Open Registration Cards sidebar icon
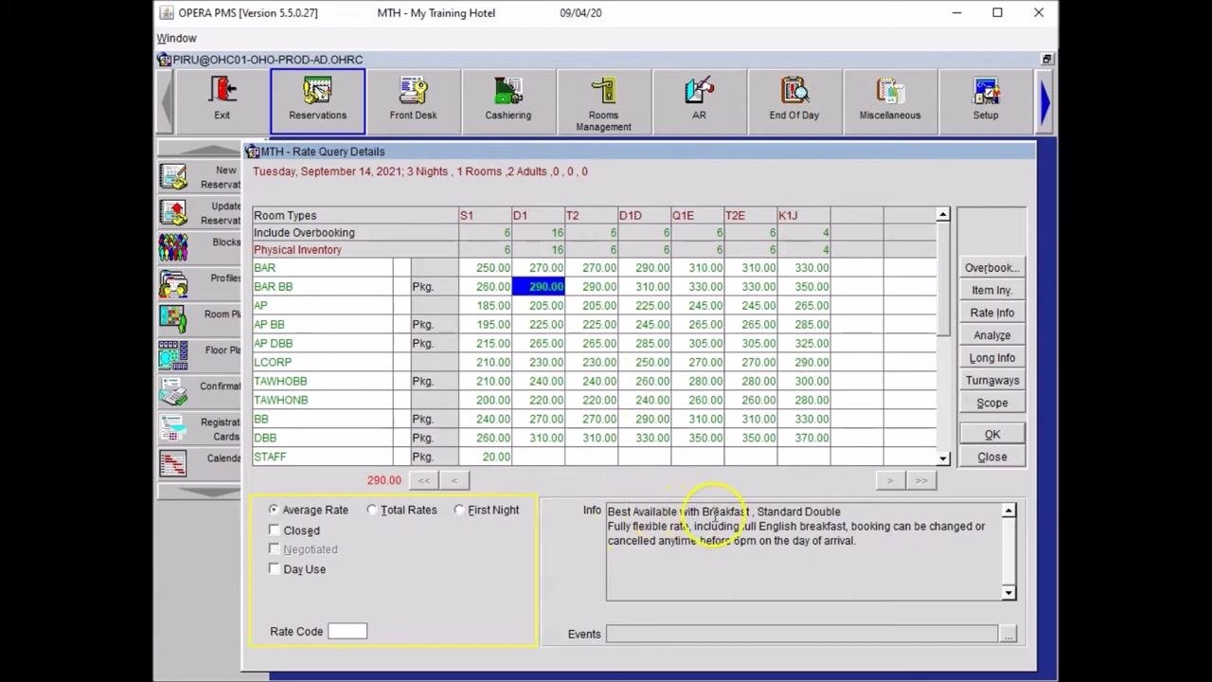 173,428
